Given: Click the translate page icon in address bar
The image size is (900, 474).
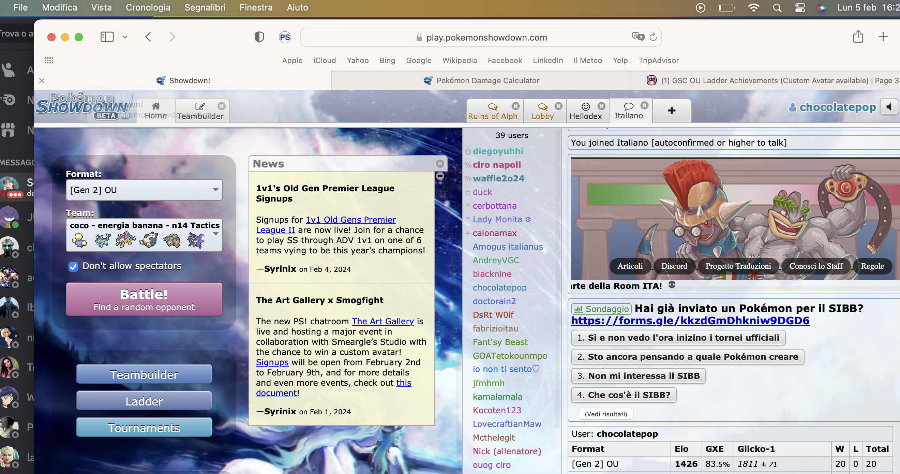Looking at the screenshot, I should point(637,37).
